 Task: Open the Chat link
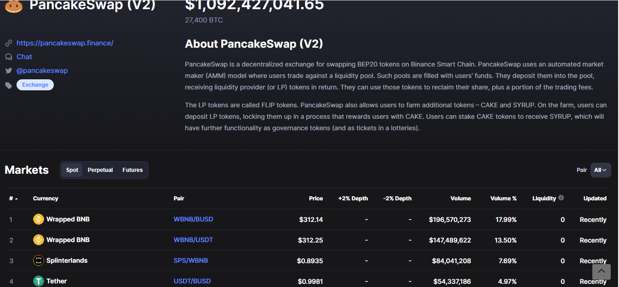coord(24,57)
